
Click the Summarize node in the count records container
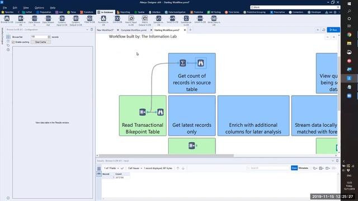pyautogui.click(x=183, y=63)
